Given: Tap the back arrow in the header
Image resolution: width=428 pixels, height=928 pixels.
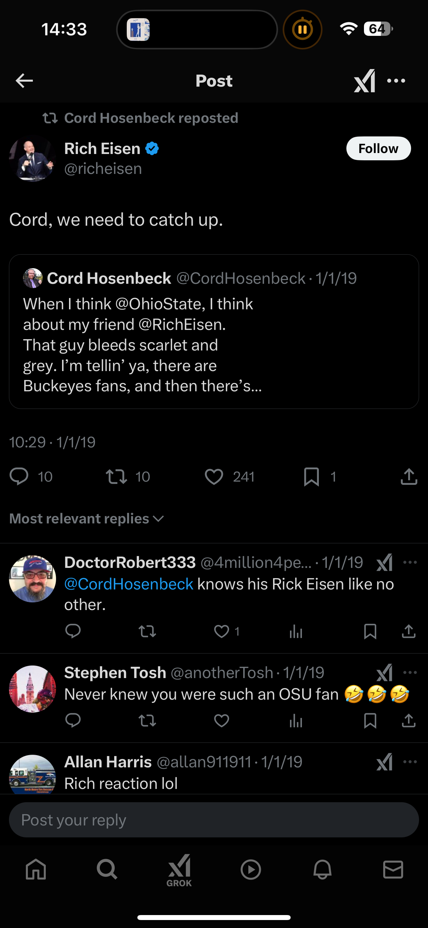Looking at the screenshot, I should click(x=24, y=81).
